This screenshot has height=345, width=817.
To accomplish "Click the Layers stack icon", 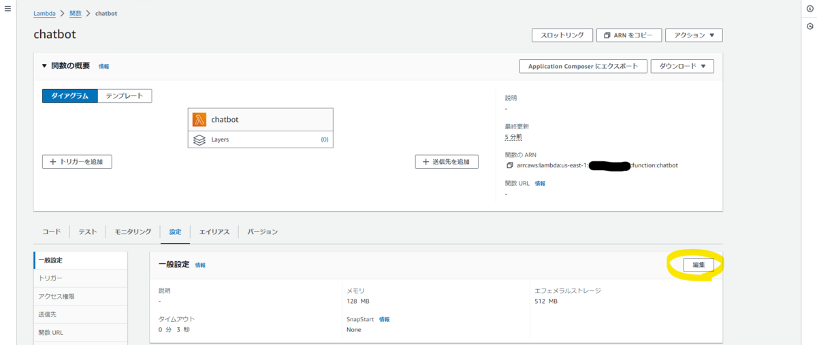I will click(x=199, y=139).
